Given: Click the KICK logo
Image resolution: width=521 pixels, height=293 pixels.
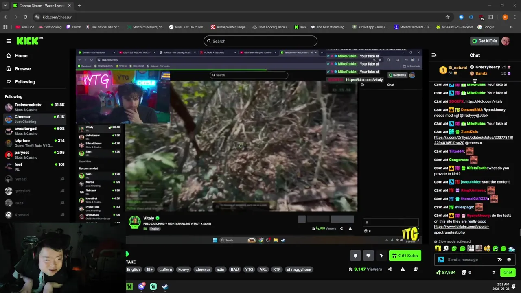Looking at the screenshot, I should coord(29,41).
